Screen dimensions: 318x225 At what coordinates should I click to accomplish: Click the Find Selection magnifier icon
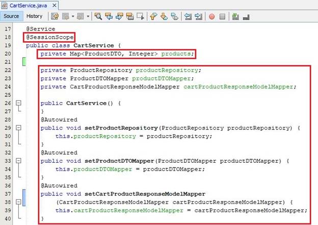coord(98,16)
